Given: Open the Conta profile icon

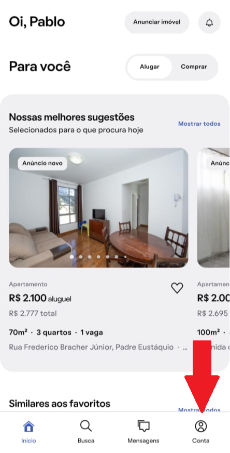Looking at the screenshot, I should (x=201, y=426).
